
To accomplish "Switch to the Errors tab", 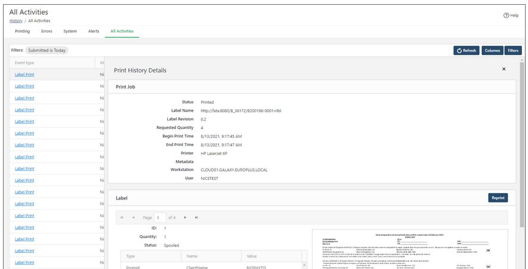I will click(x=47, y=31).
